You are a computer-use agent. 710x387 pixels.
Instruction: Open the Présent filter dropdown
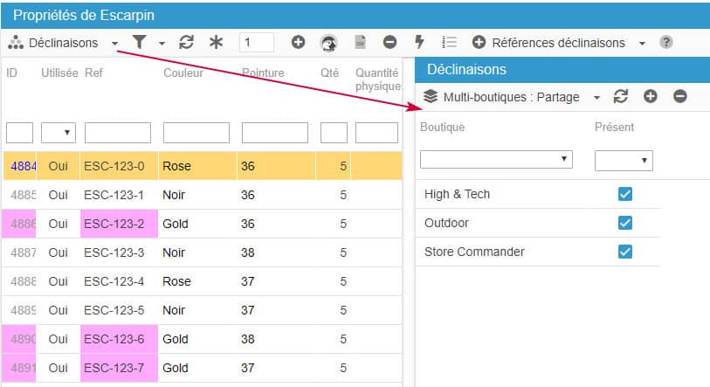[624, 160]
